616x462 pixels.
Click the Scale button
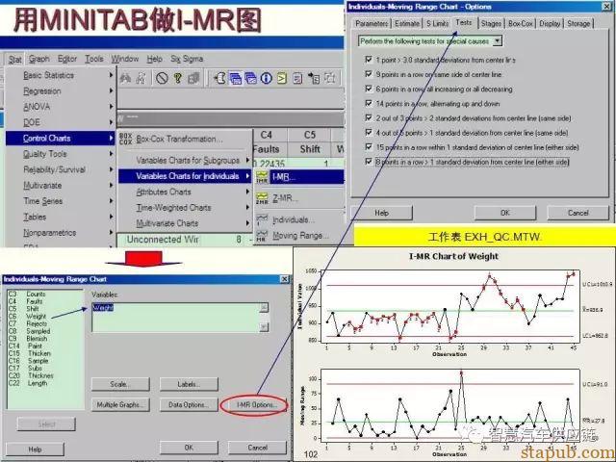pyautogui.click(x=120, y=384)
